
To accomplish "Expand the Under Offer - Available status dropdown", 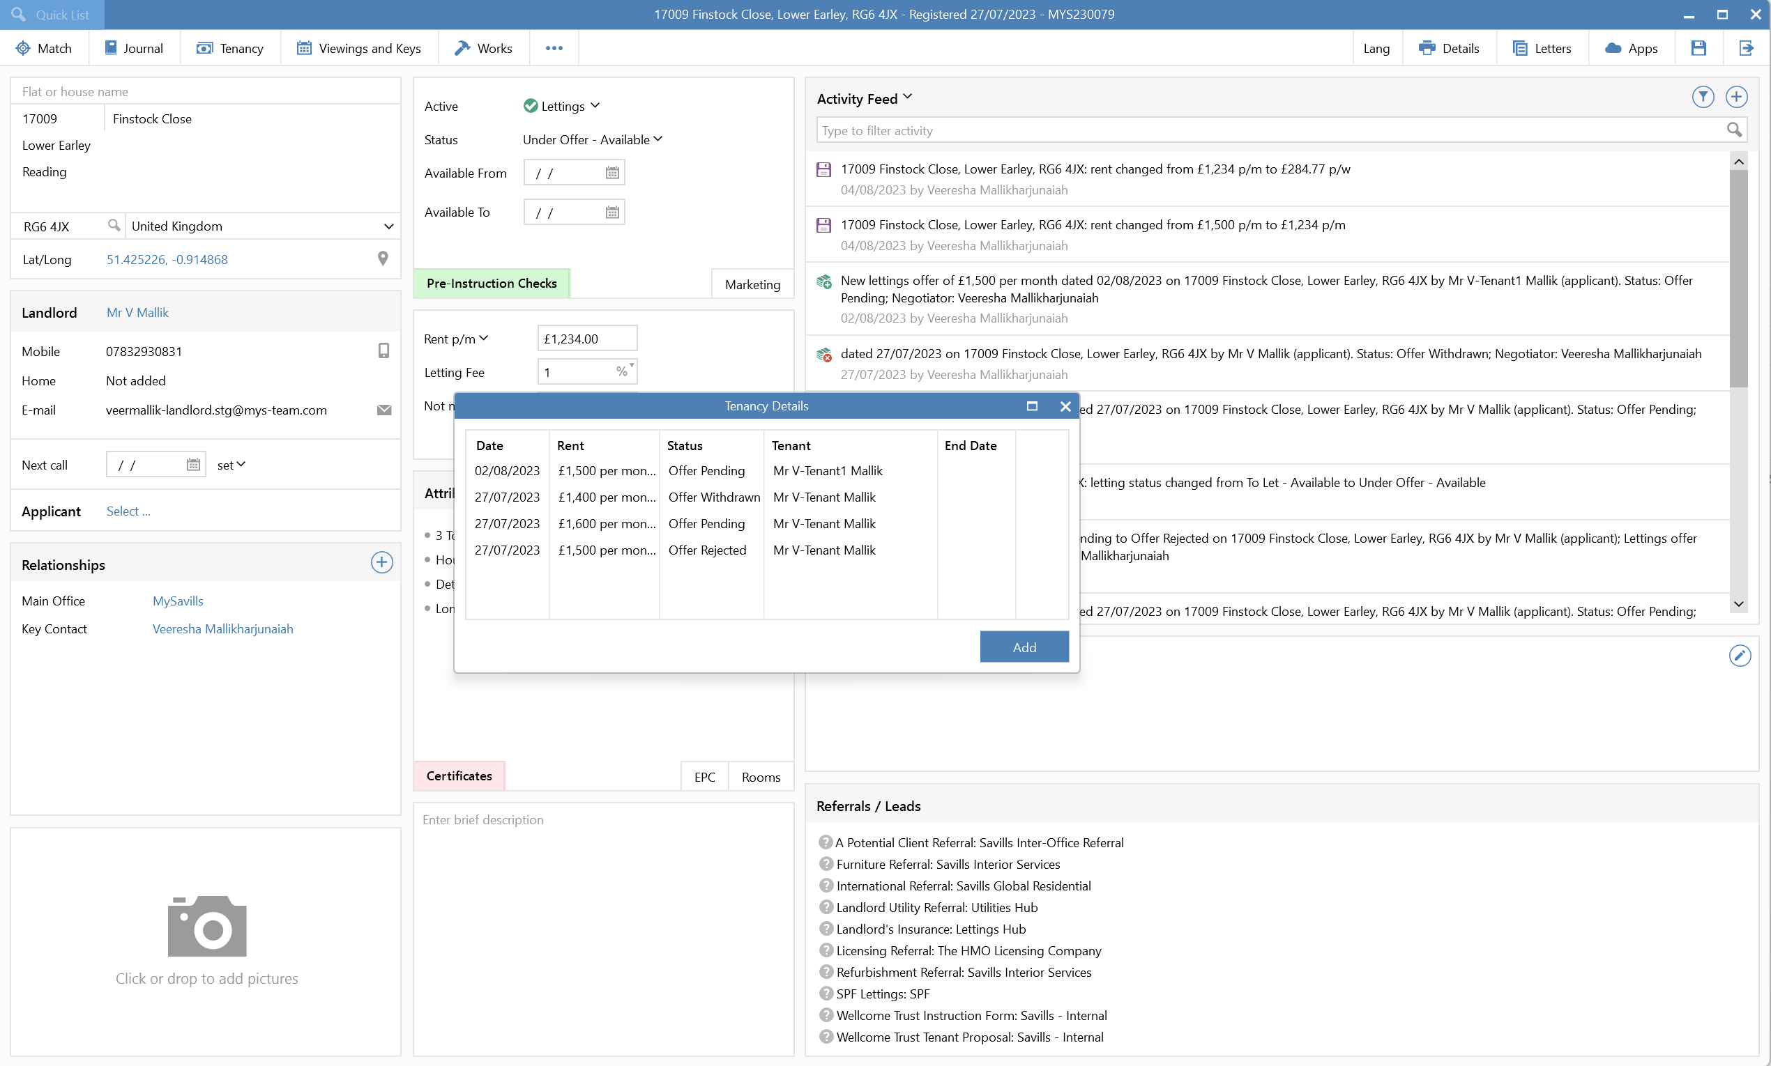I will coord(658,139).
